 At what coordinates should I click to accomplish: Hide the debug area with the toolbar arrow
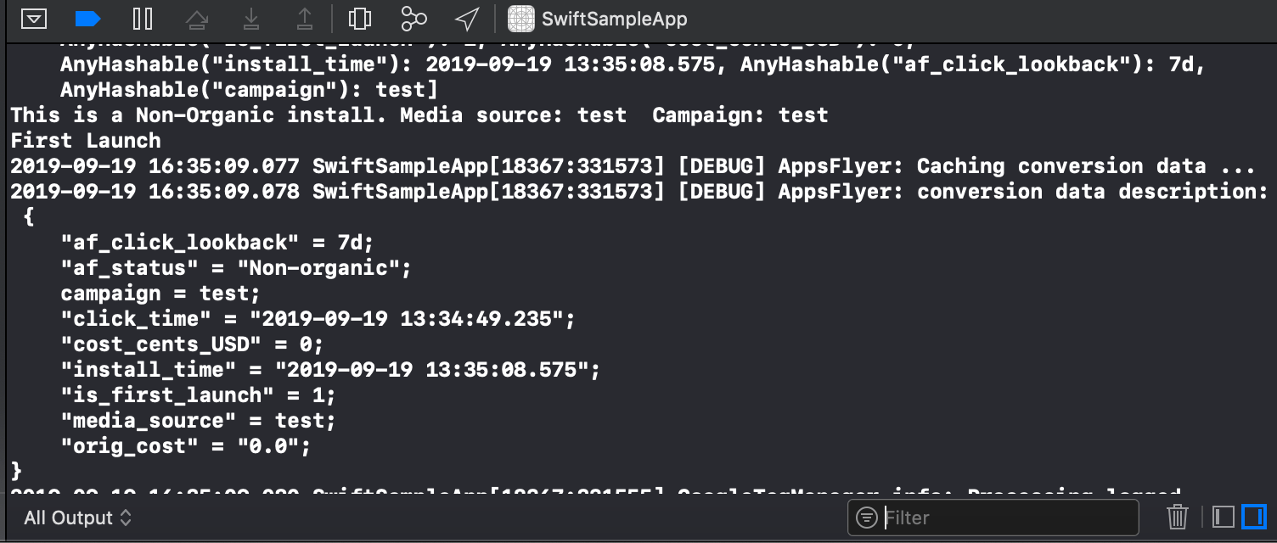pos(33,18)
